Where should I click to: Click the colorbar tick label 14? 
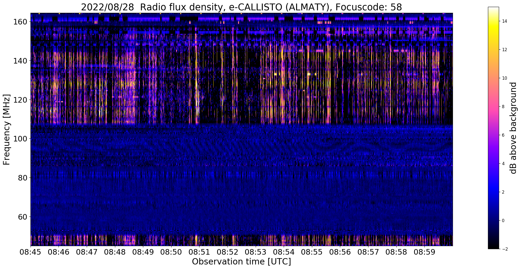point(505,21)
